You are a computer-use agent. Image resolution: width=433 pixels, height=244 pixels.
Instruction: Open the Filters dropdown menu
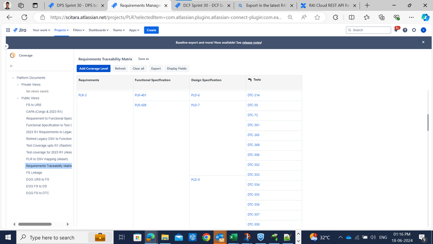[79, 30]
